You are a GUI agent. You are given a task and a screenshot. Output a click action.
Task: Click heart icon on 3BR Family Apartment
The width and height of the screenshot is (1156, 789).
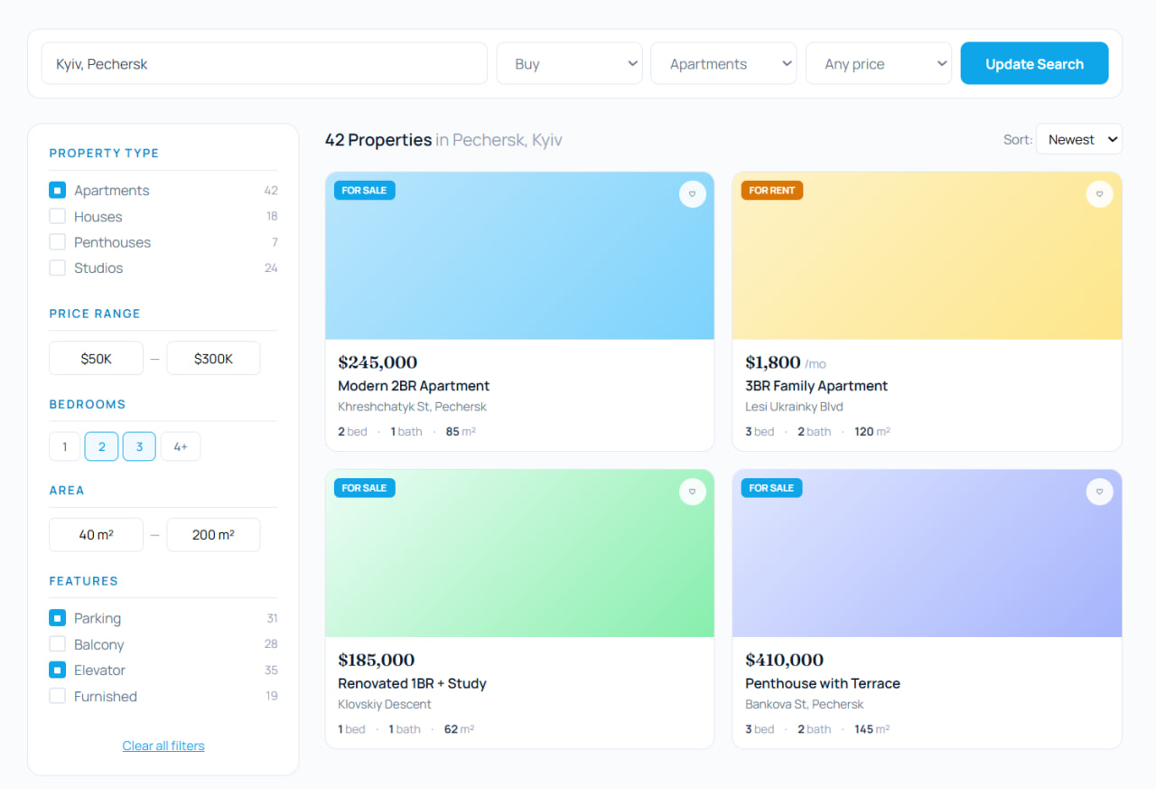pos(1099,194)
